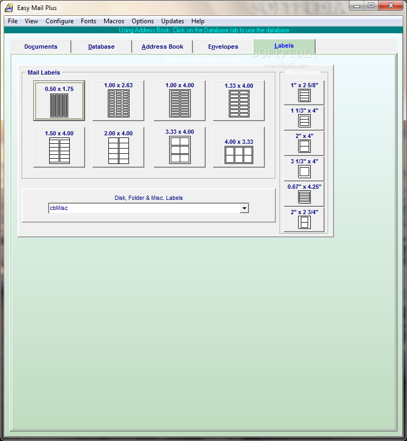This screenshot has width=407, height=441.
Task: Open the View menu
Action: [x=31, y=21]
